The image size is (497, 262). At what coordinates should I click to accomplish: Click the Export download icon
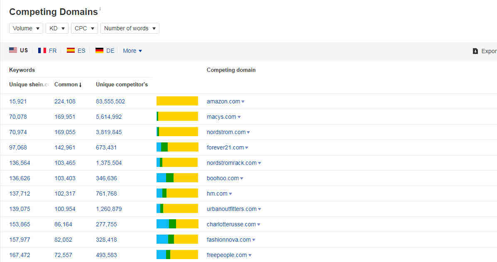475,51
